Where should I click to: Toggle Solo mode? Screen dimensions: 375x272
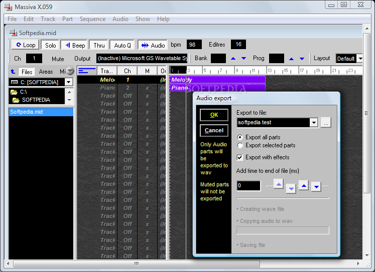pos(50,45)
